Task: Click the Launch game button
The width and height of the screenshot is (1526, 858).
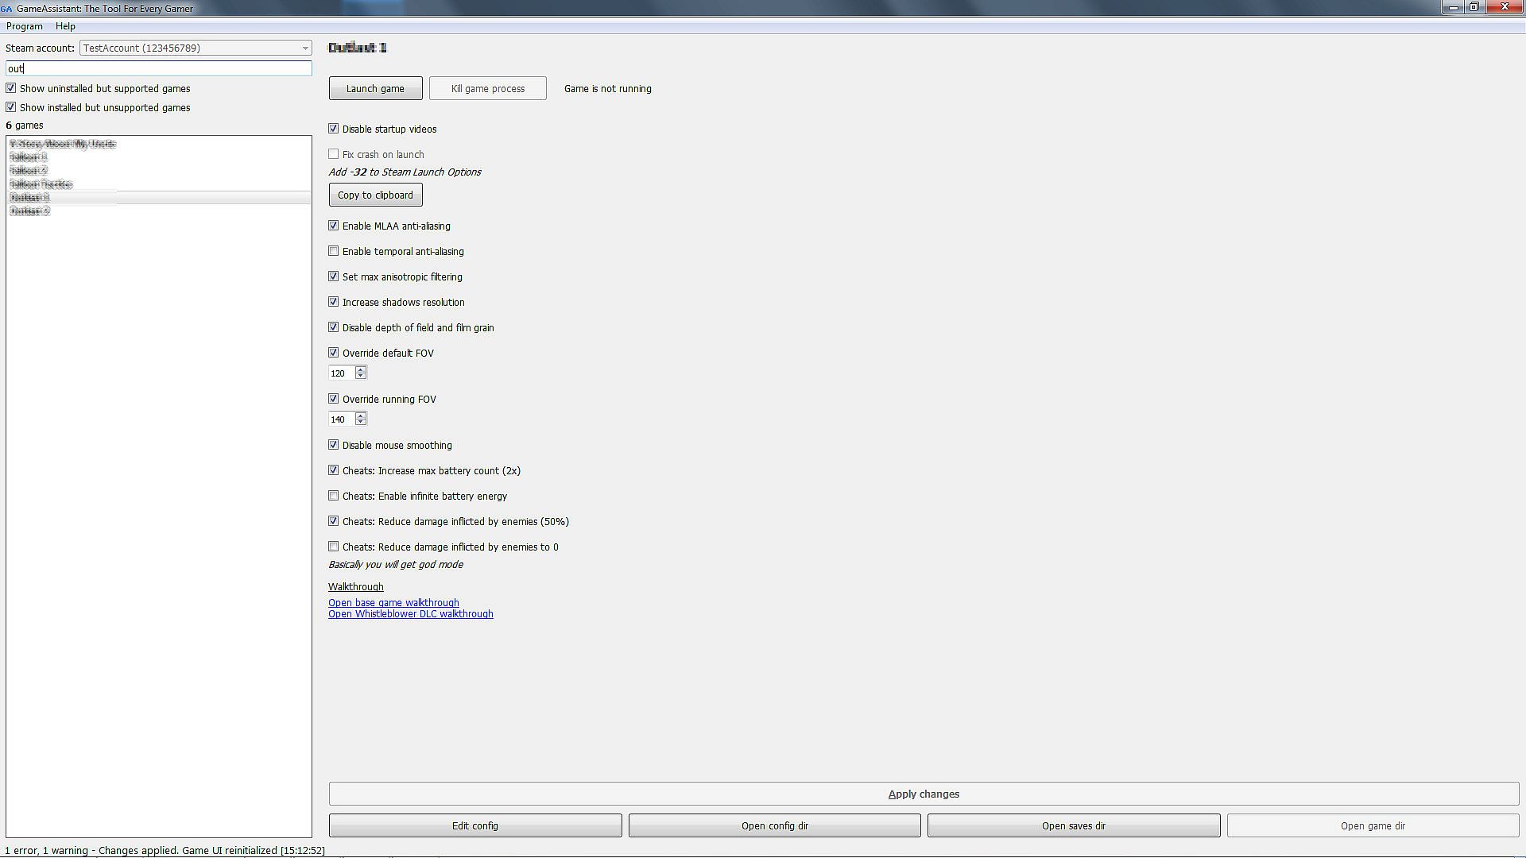Action: 375,88
